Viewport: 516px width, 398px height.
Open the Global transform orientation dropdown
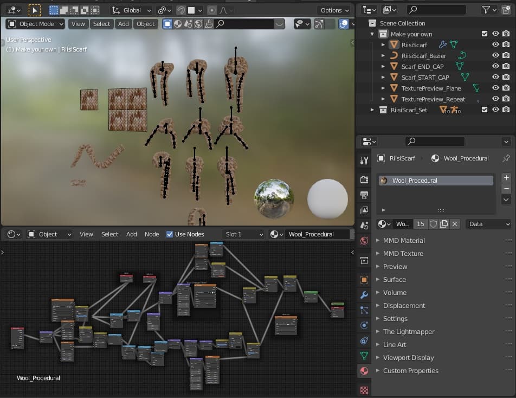132,10
